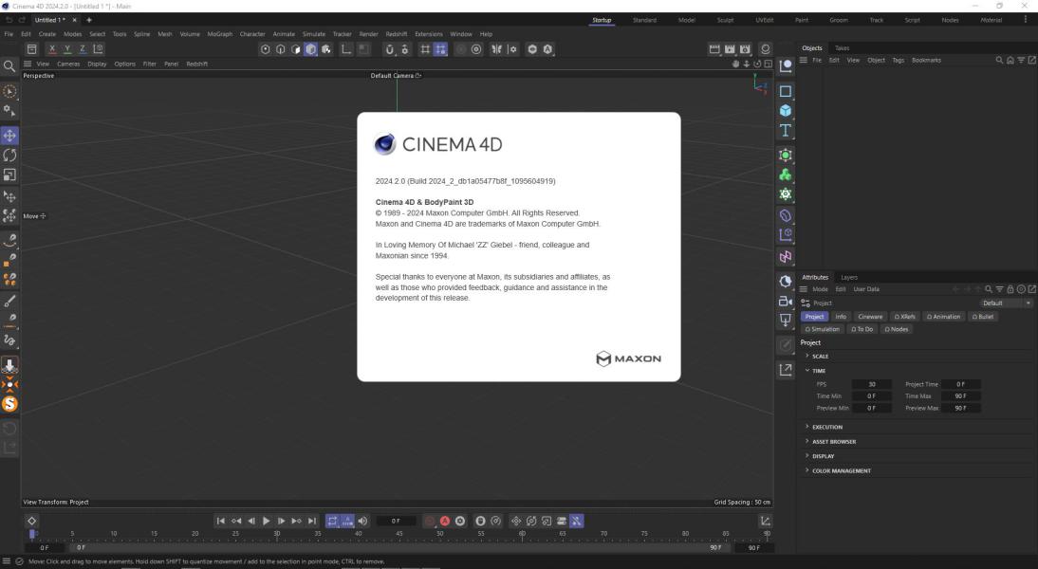This screenshot has height=569, width=1038.
Task: Select Model mode highlighted cube icon
Action: pos(311,49)
